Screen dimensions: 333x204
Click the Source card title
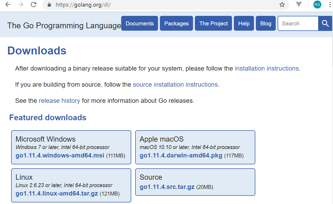(x=151, y=177)
